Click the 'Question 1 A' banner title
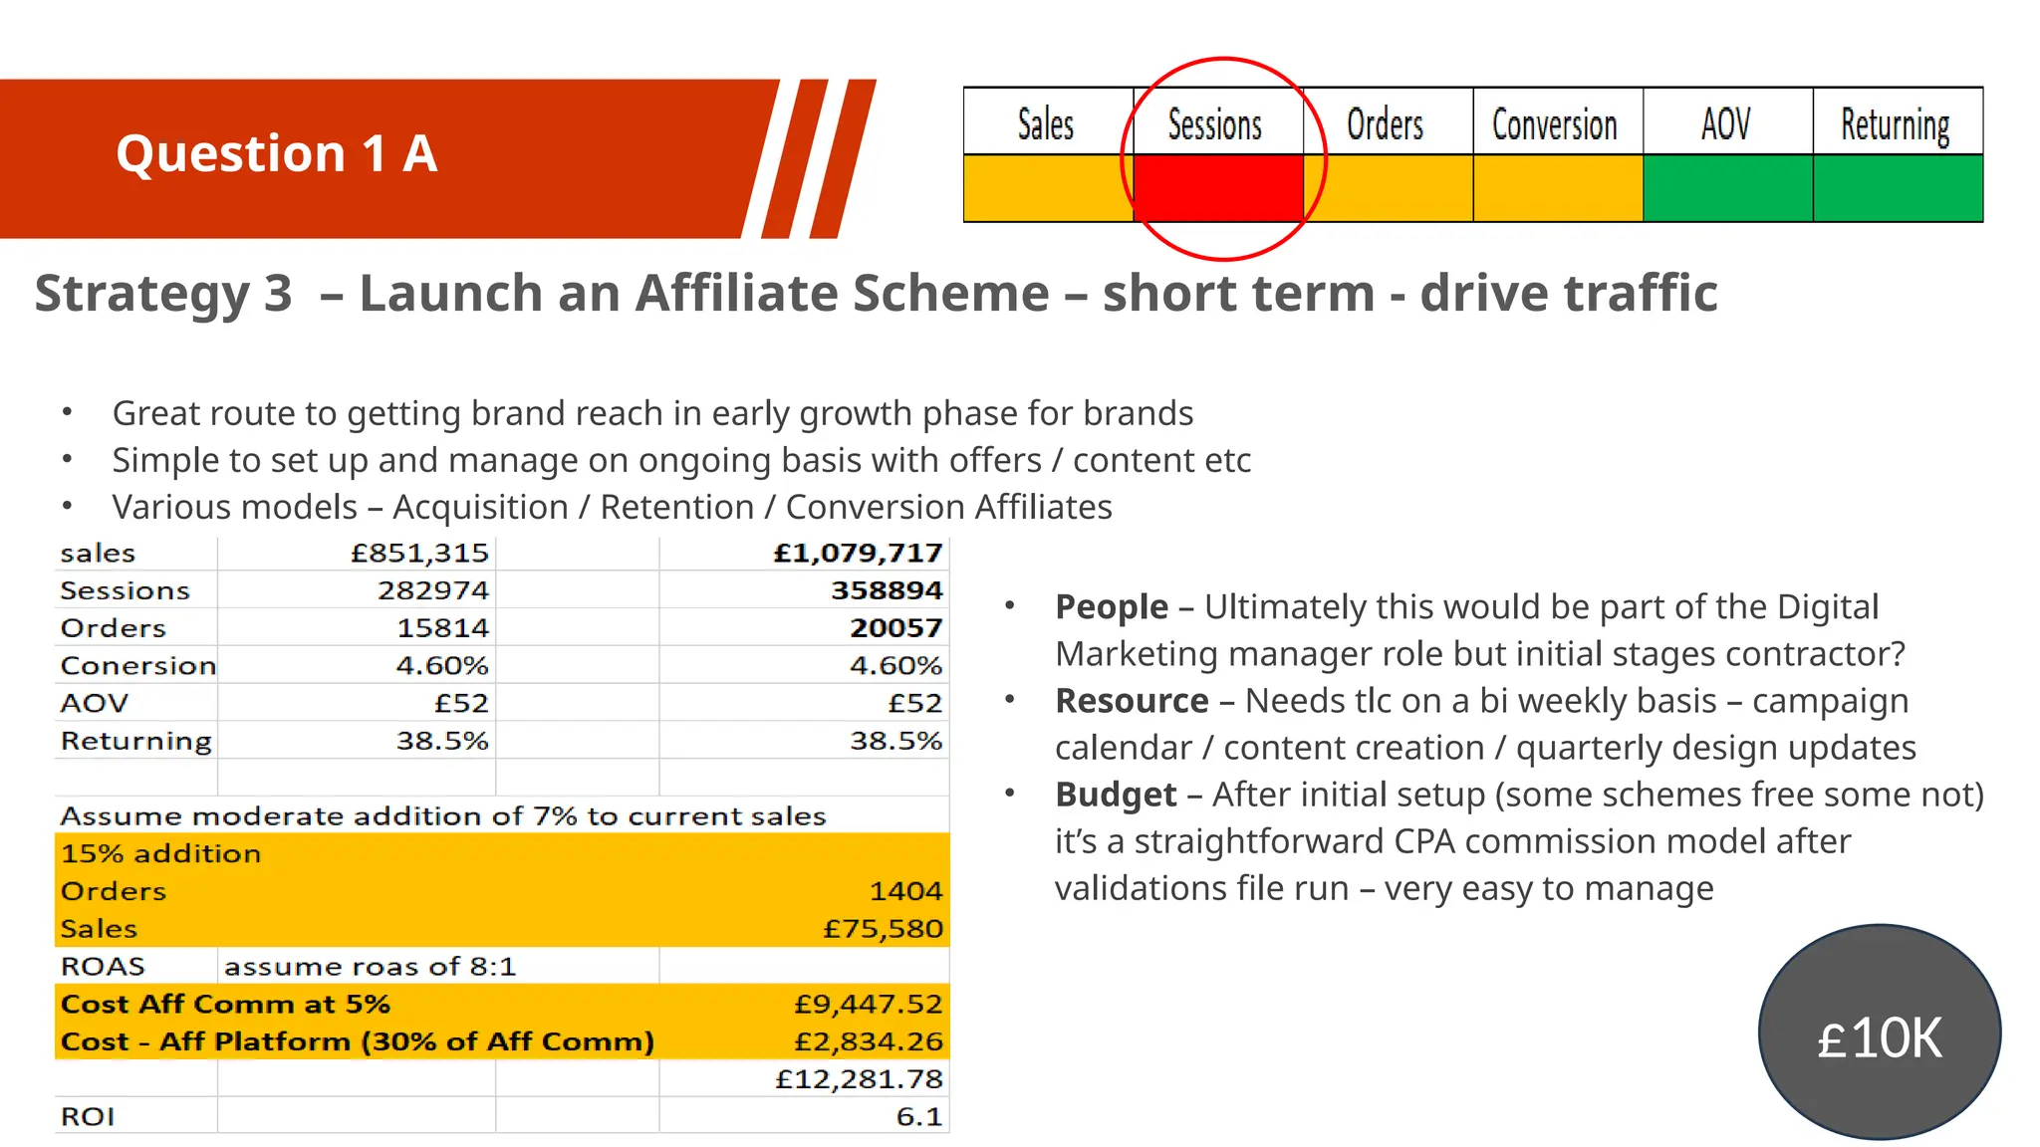The width and height of the screenshot is (2040, 1147). 277,154
